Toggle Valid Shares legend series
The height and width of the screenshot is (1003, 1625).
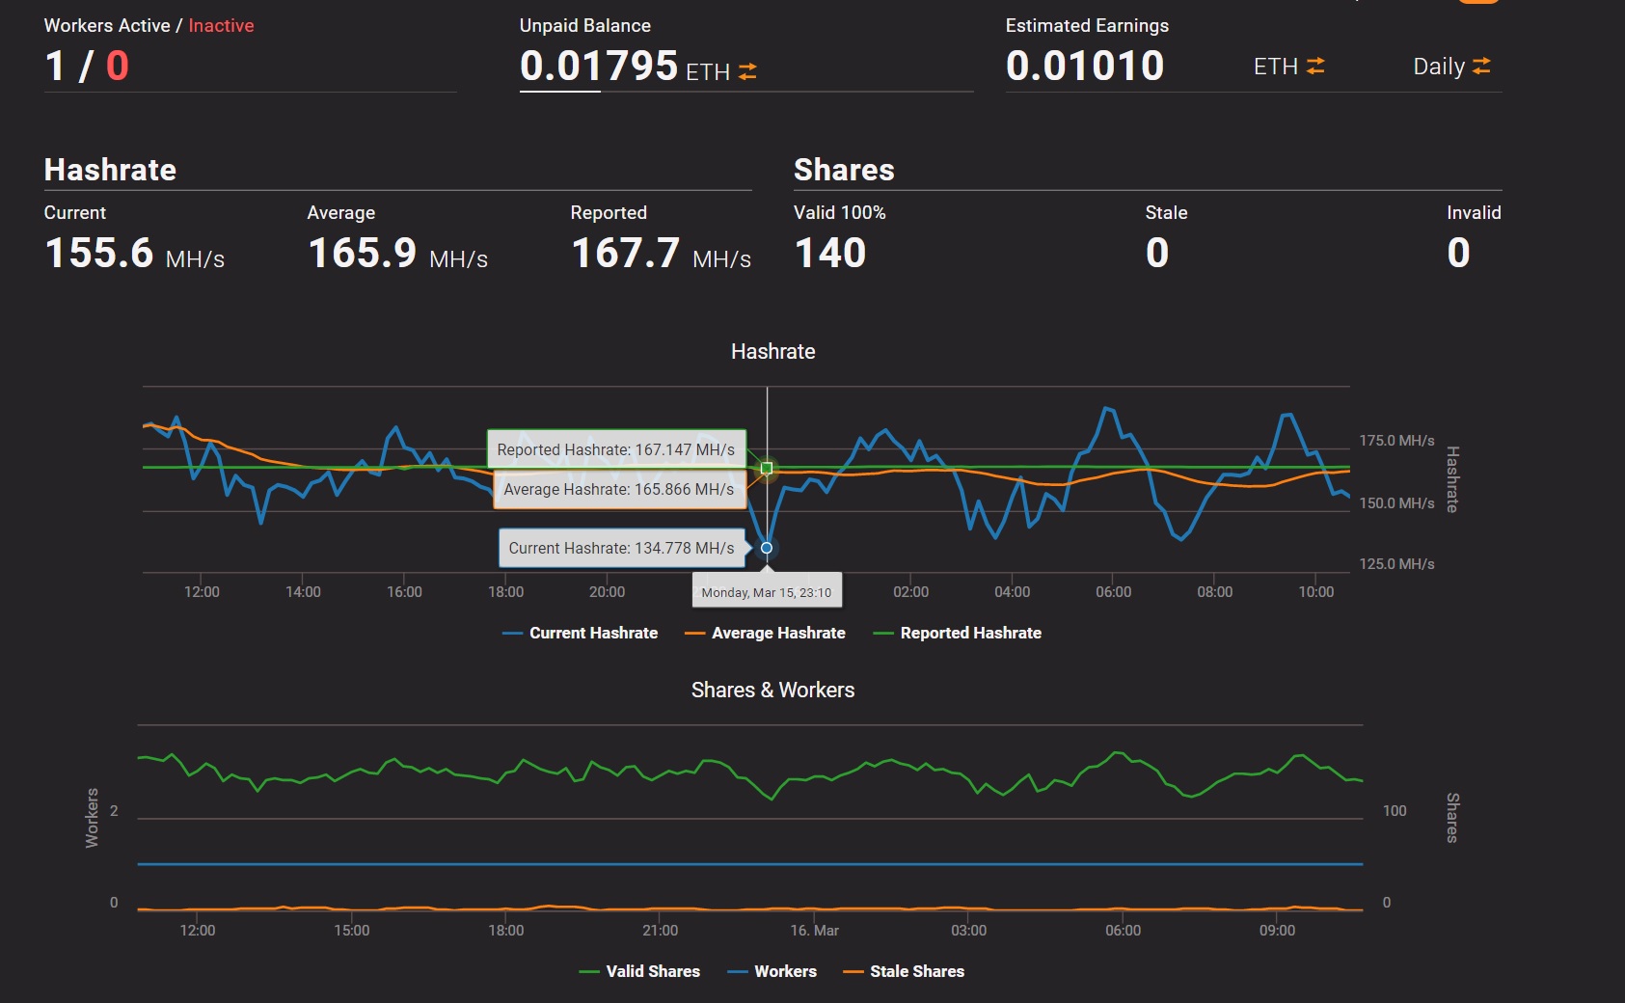(639, 971)
